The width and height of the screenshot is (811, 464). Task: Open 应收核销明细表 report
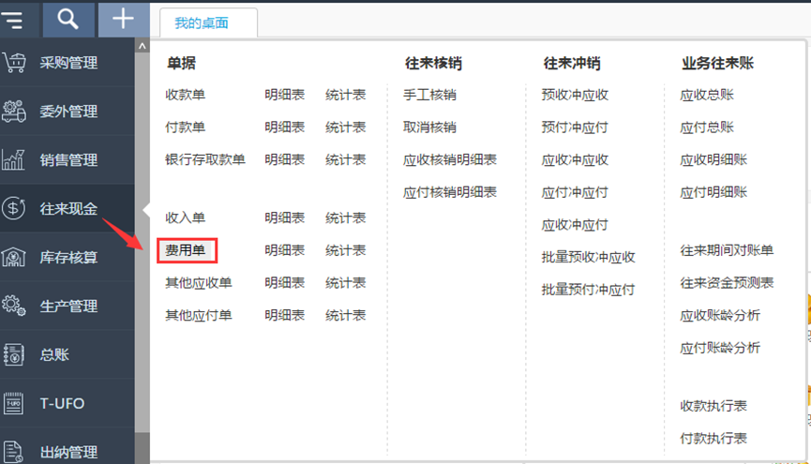coord(450,159)
